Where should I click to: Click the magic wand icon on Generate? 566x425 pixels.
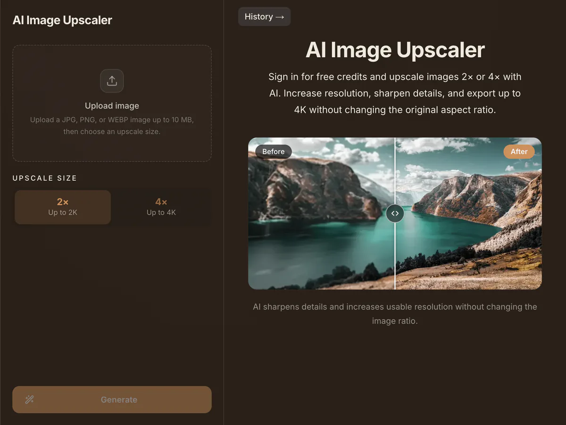point(29,399)
